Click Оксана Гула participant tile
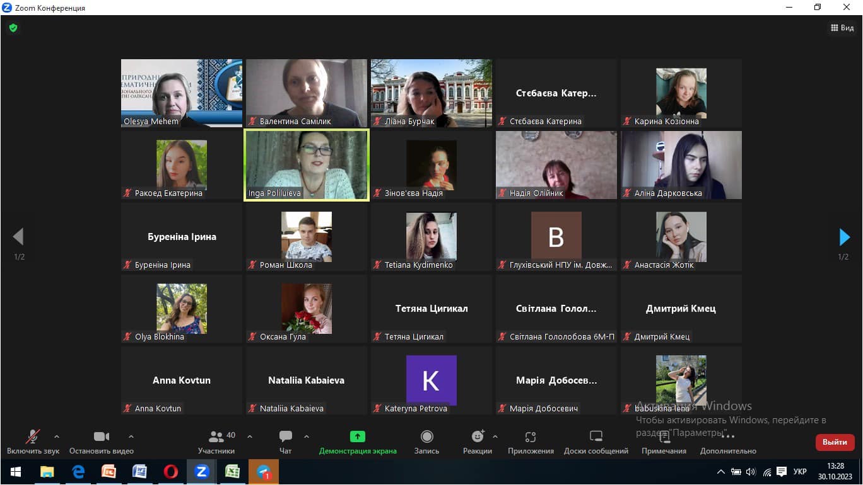Screen dimensions: 863x485 click(x=307, y=309)
